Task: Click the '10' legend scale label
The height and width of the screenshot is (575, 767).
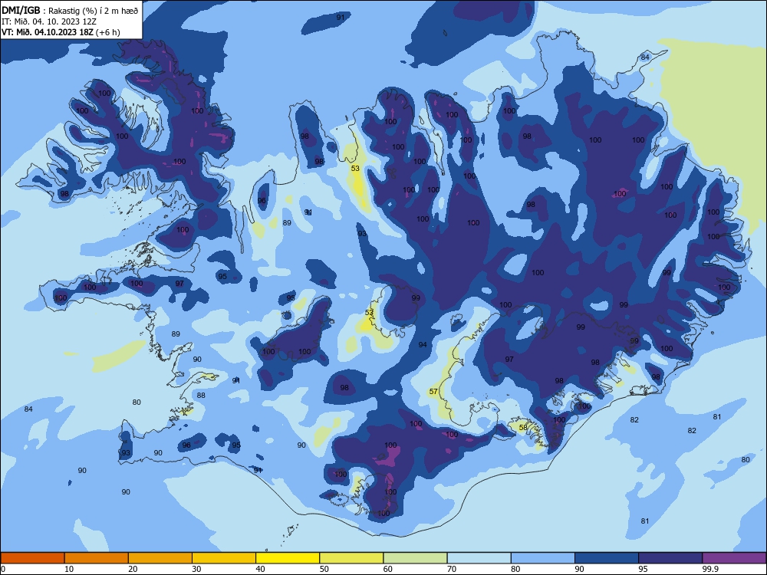Action: [x=70, y=569]
